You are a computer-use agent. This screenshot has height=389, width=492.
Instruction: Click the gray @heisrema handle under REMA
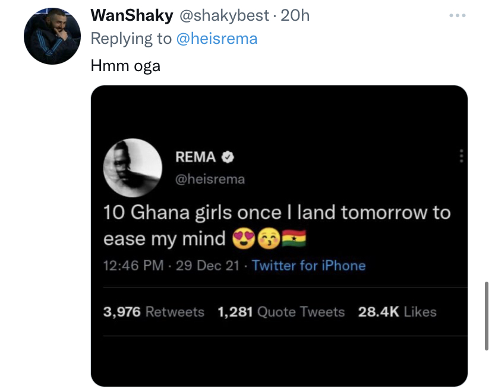[x=210, y=178]
